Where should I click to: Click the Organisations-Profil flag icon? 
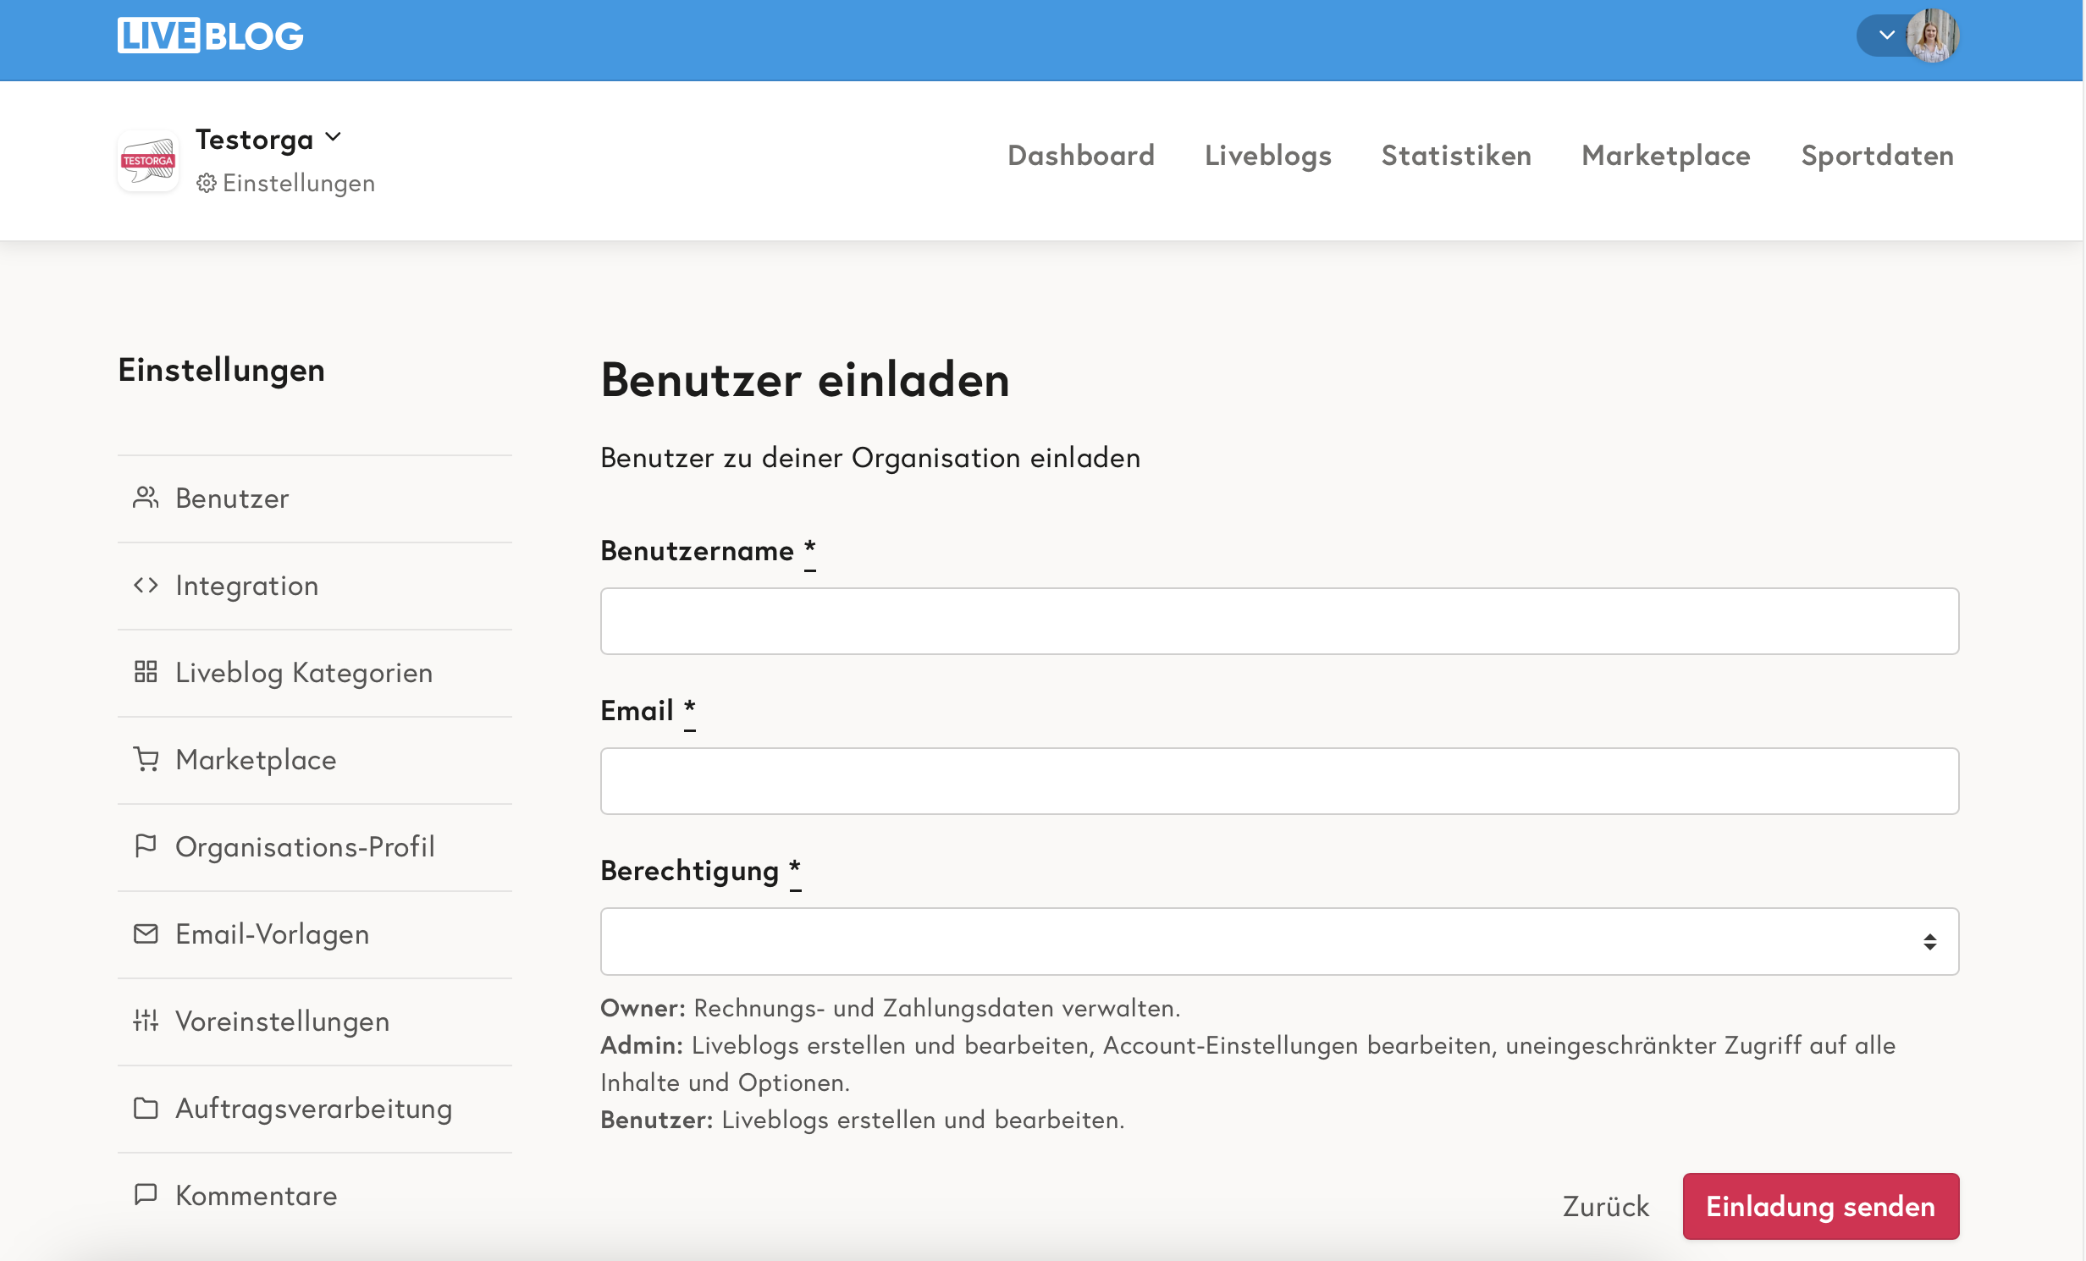[x=146, y=846]
